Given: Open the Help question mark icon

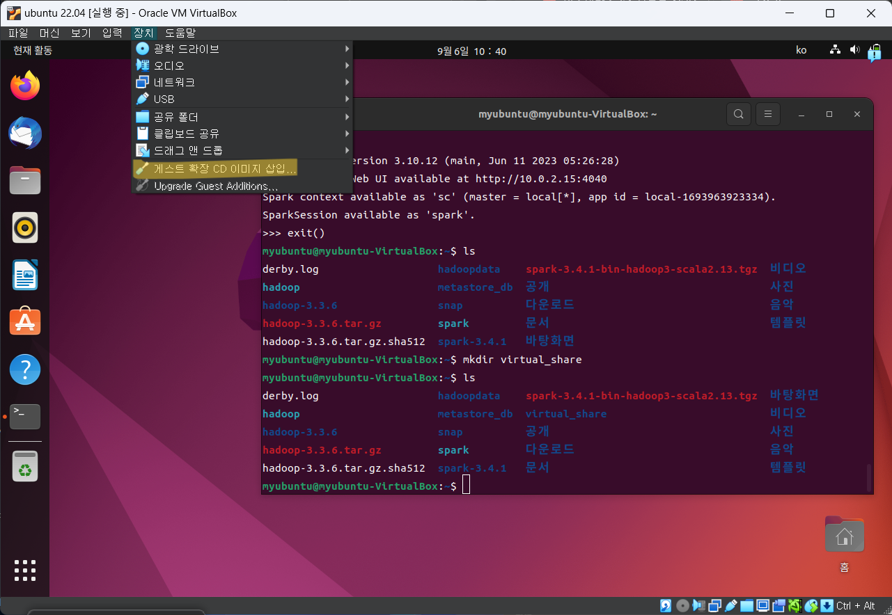Looking at the screenshot, I should pos(25,369).
